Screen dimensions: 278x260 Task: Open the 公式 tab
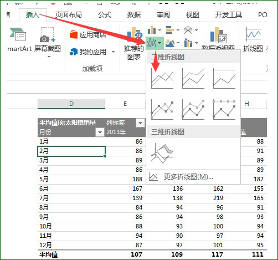coord(105,15)
